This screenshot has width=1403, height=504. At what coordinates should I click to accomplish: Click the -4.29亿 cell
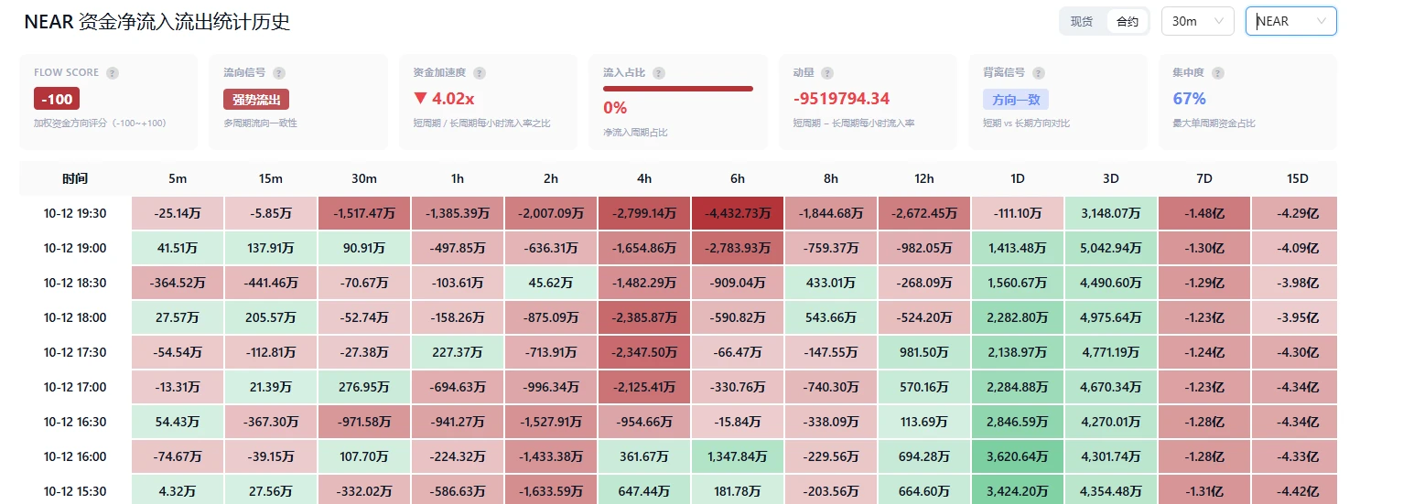1295,213
